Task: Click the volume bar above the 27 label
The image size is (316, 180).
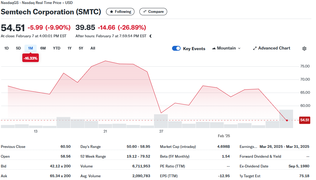Action: (x=161, y=121)
